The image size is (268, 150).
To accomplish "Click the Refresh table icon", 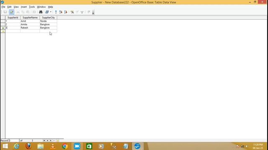I will point(47,12).
